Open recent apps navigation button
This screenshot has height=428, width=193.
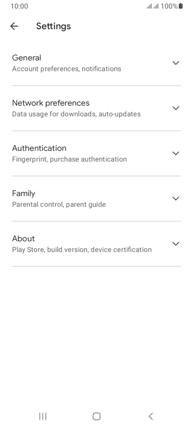(43, 416)
